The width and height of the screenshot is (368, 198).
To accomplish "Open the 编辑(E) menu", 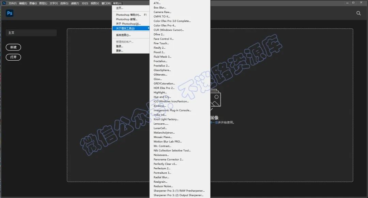I will pyautogui.click(x=23, y=3).
